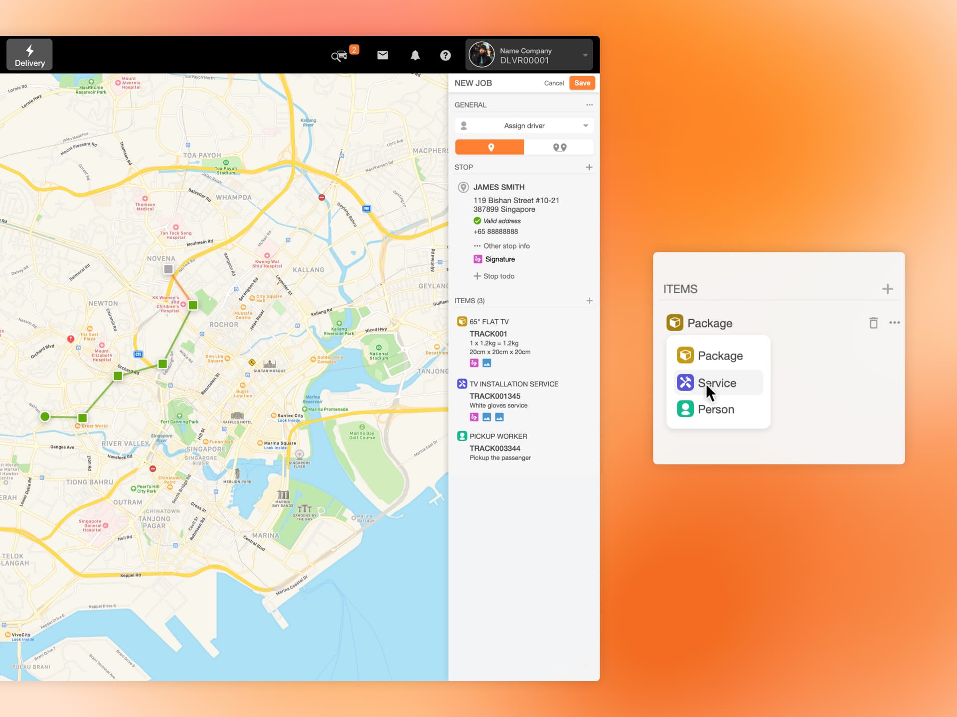
Task: Select the Service item type icon
Action: [685, 382]
